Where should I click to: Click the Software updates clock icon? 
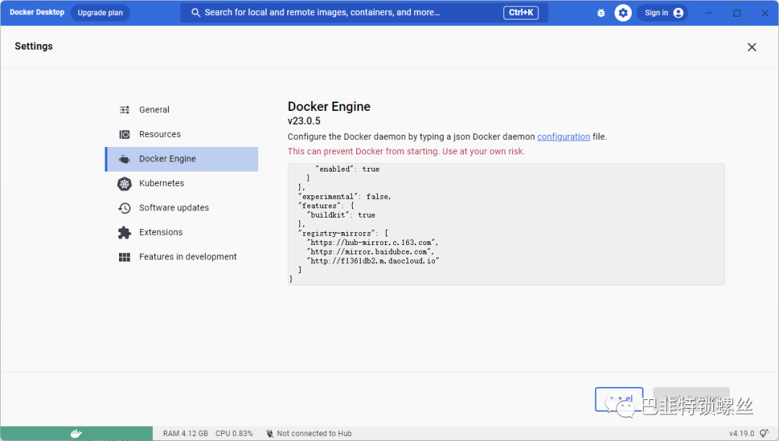click(125, 208)
